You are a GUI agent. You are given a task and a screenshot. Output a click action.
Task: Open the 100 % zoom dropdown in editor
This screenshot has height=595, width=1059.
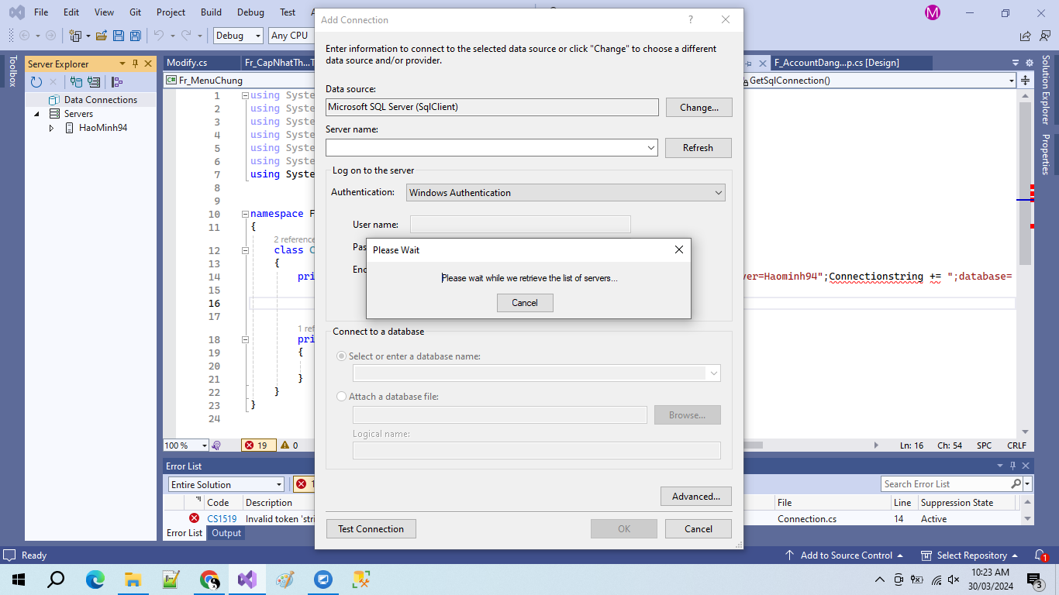tap(205, 445)
